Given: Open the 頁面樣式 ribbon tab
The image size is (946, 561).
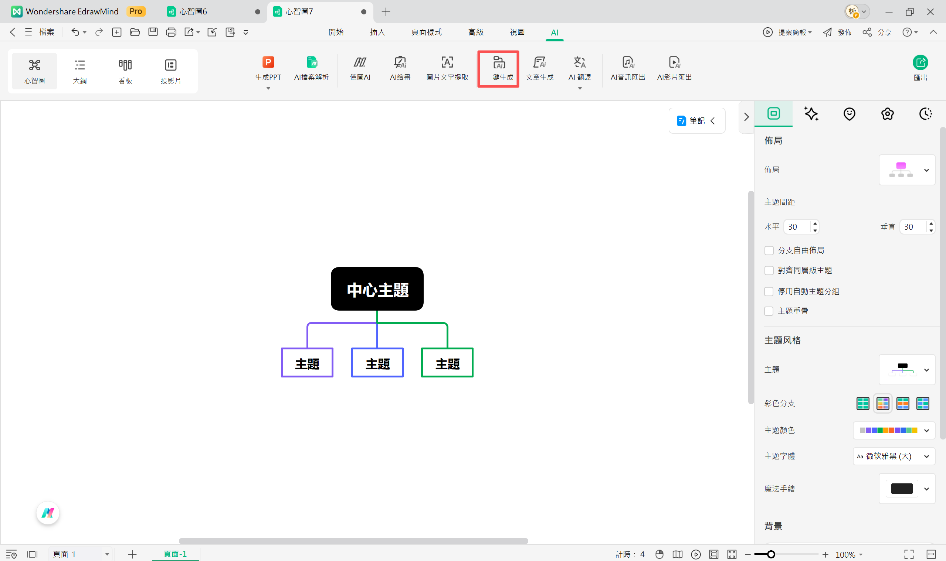Looking at the screenshot, I should click(427, 32).
